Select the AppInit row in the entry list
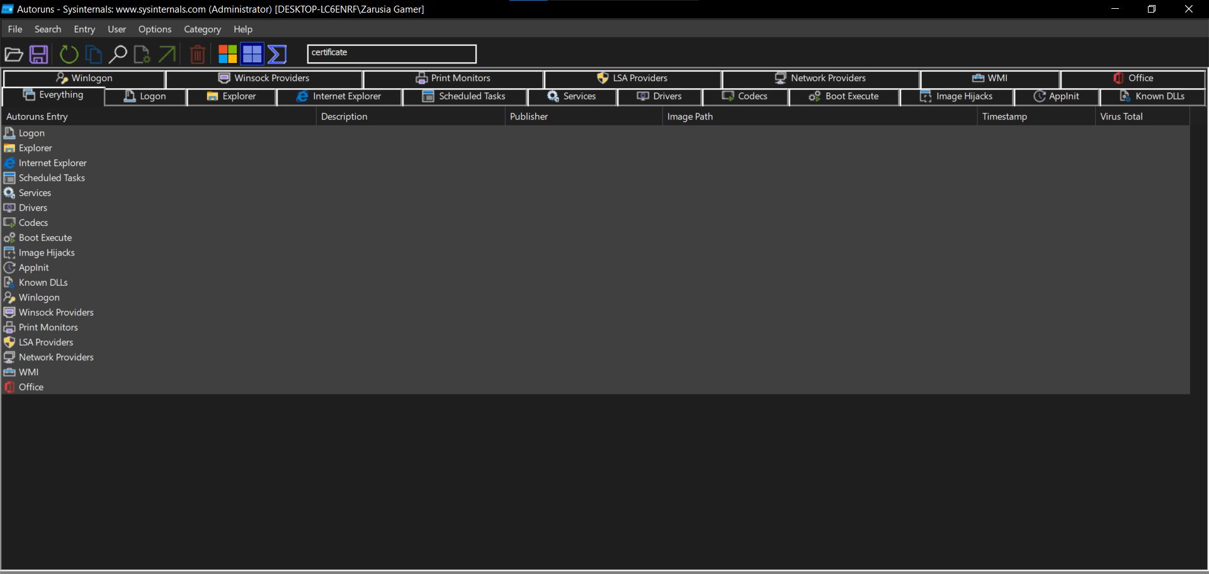Image resolution: width=1209 pixels, height=574 pixels. pyautogui.click(x=596, y=267)
